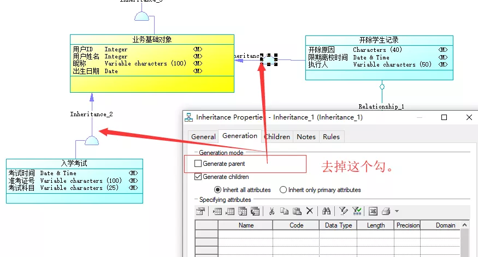
Task: Select the 开除学生记录 entity title
Action: (x=379, y=40)
